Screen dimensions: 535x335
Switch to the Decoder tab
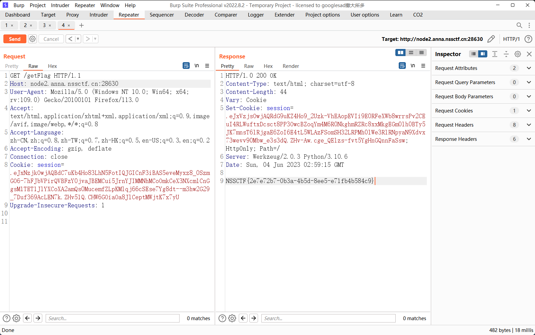coord(194,15)
